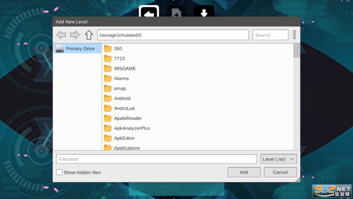Select the 360 folder name

(118, 49)
